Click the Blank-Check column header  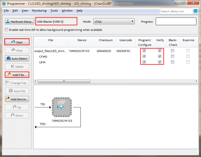(x=173, y=42)
